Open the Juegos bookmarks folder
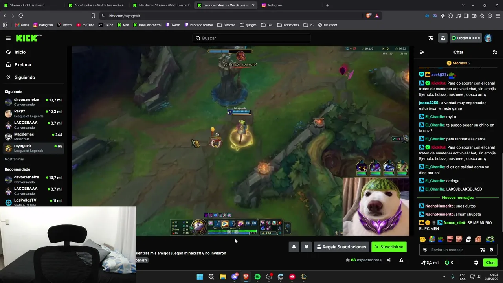 tap(248, 25)
